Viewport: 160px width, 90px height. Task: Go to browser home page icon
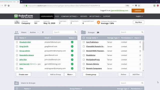pyautogui.click(x=9, y=5)
